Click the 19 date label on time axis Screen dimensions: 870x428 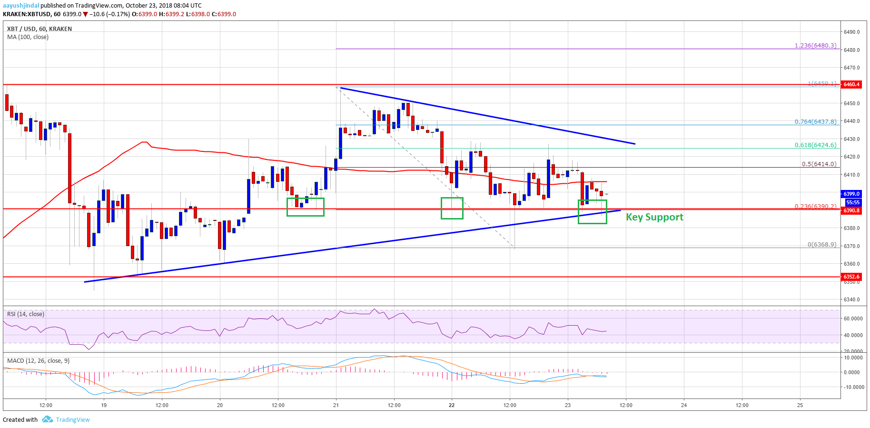104,405
